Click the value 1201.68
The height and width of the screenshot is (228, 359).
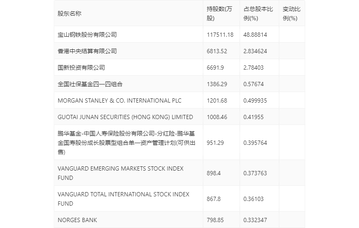coord(217,100)
